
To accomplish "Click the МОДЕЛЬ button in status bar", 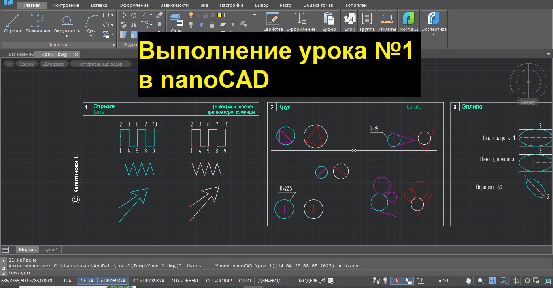I will 308,281.
